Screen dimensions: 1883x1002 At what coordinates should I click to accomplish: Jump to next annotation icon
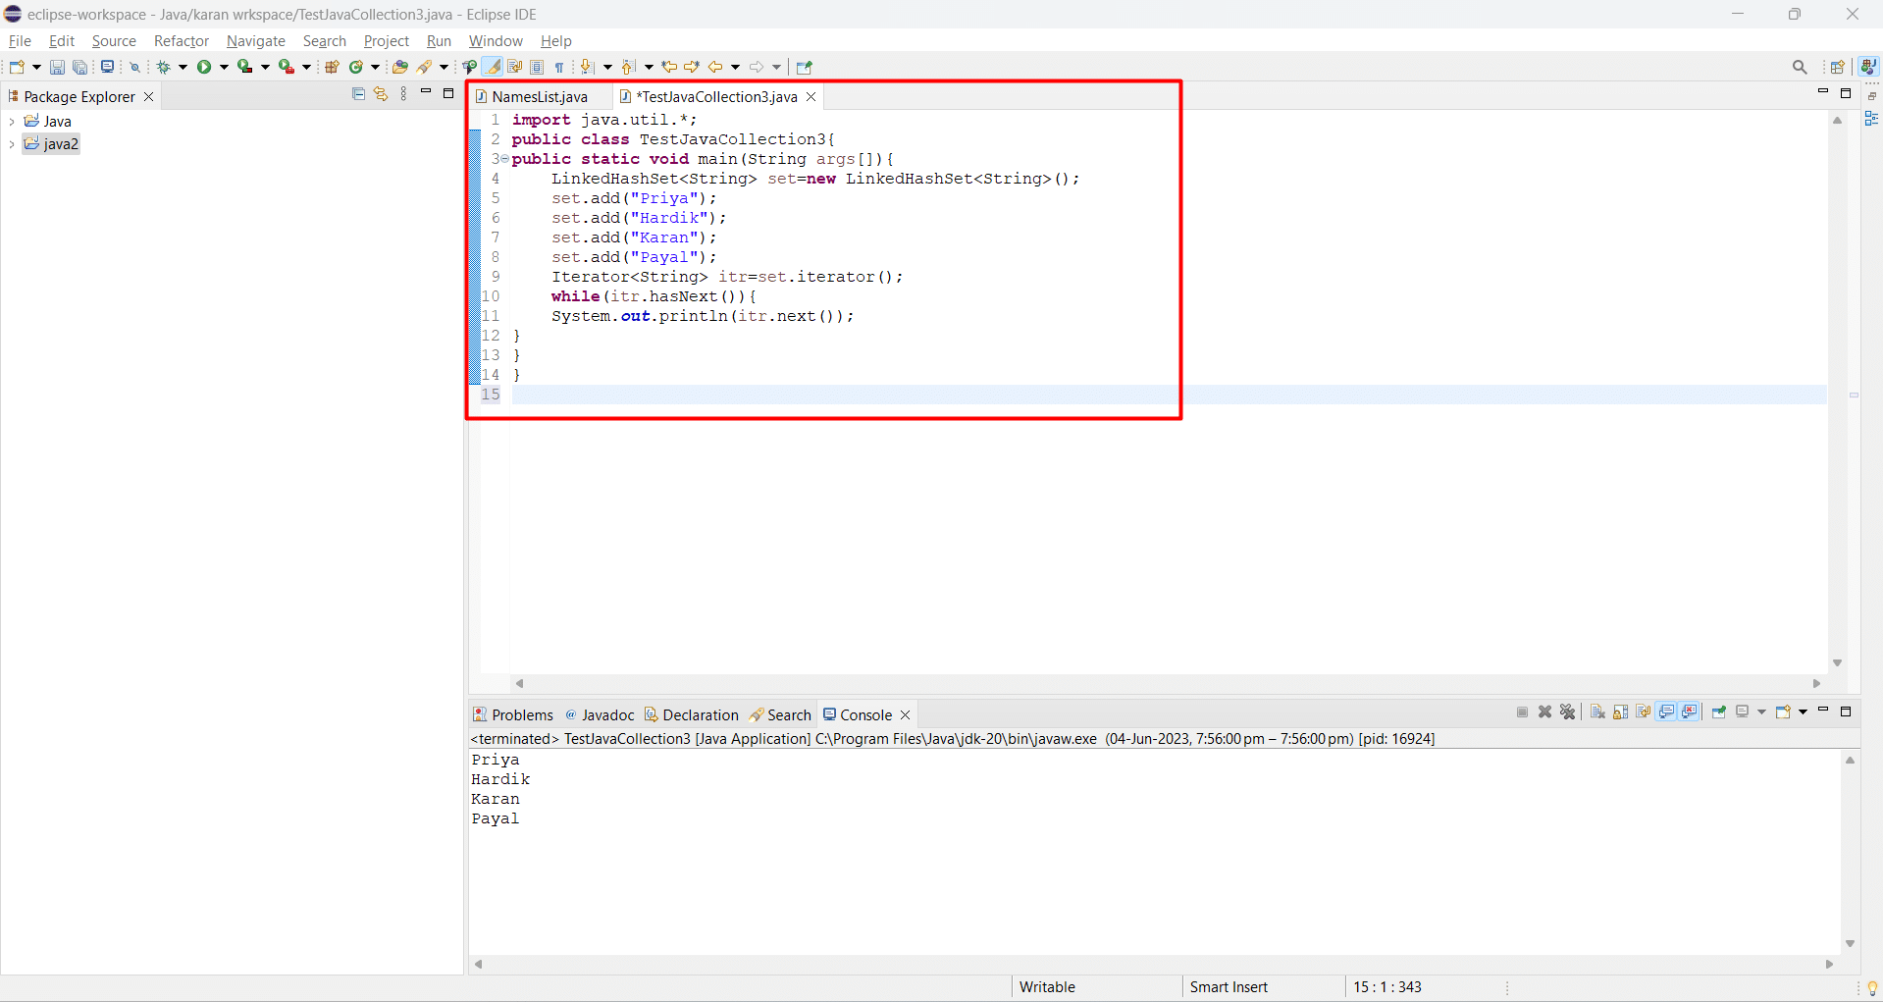pyautogui.click(x=587, y=67)
